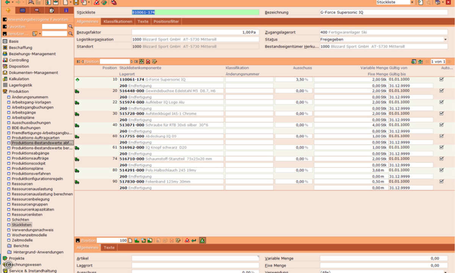Click the Bezeichnung field with G-Force Supersonic IQ
Viewport: 455px width, 273px height.
click(384, 12)
